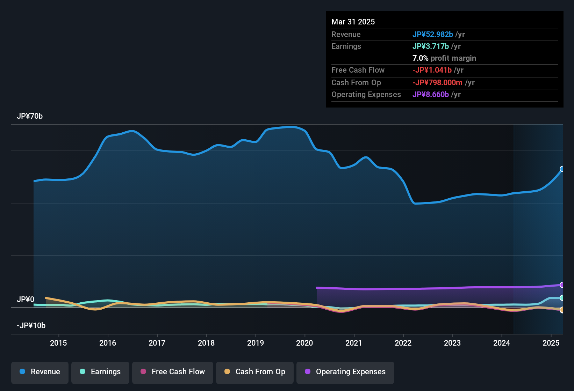The image size is (574, 391).
Task: Click the blue Revenue legend dot
Action: click(x=22, y=371)
